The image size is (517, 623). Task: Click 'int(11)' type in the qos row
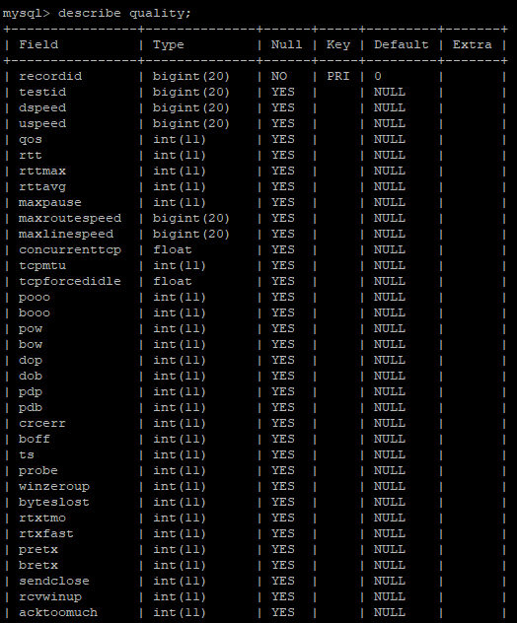[180, 139]
